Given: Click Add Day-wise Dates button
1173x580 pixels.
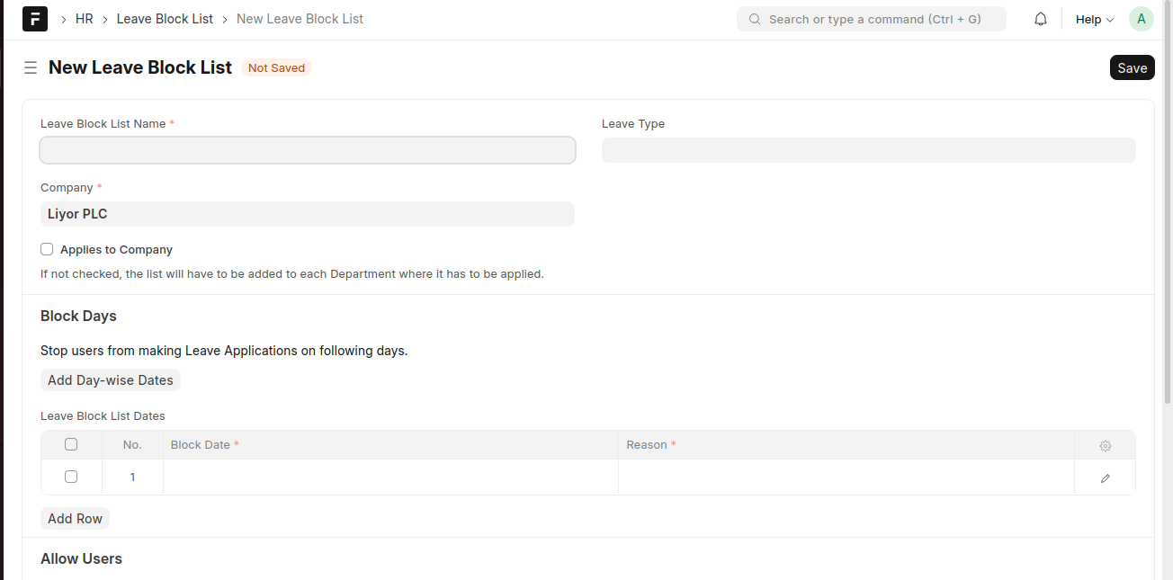Looking at the screenshot, I should [111, 380].
